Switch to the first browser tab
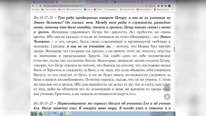 click(45, 2)
